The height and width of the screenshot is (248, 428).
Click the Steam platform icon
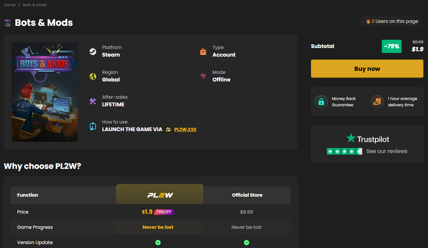93,52
